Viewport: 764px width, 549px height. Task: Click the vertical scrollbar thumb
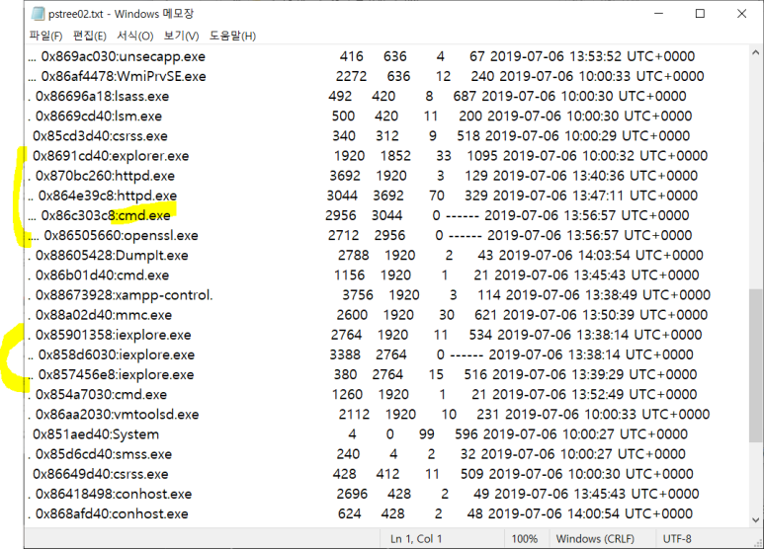pyautogui.click(x=756, y=365)
